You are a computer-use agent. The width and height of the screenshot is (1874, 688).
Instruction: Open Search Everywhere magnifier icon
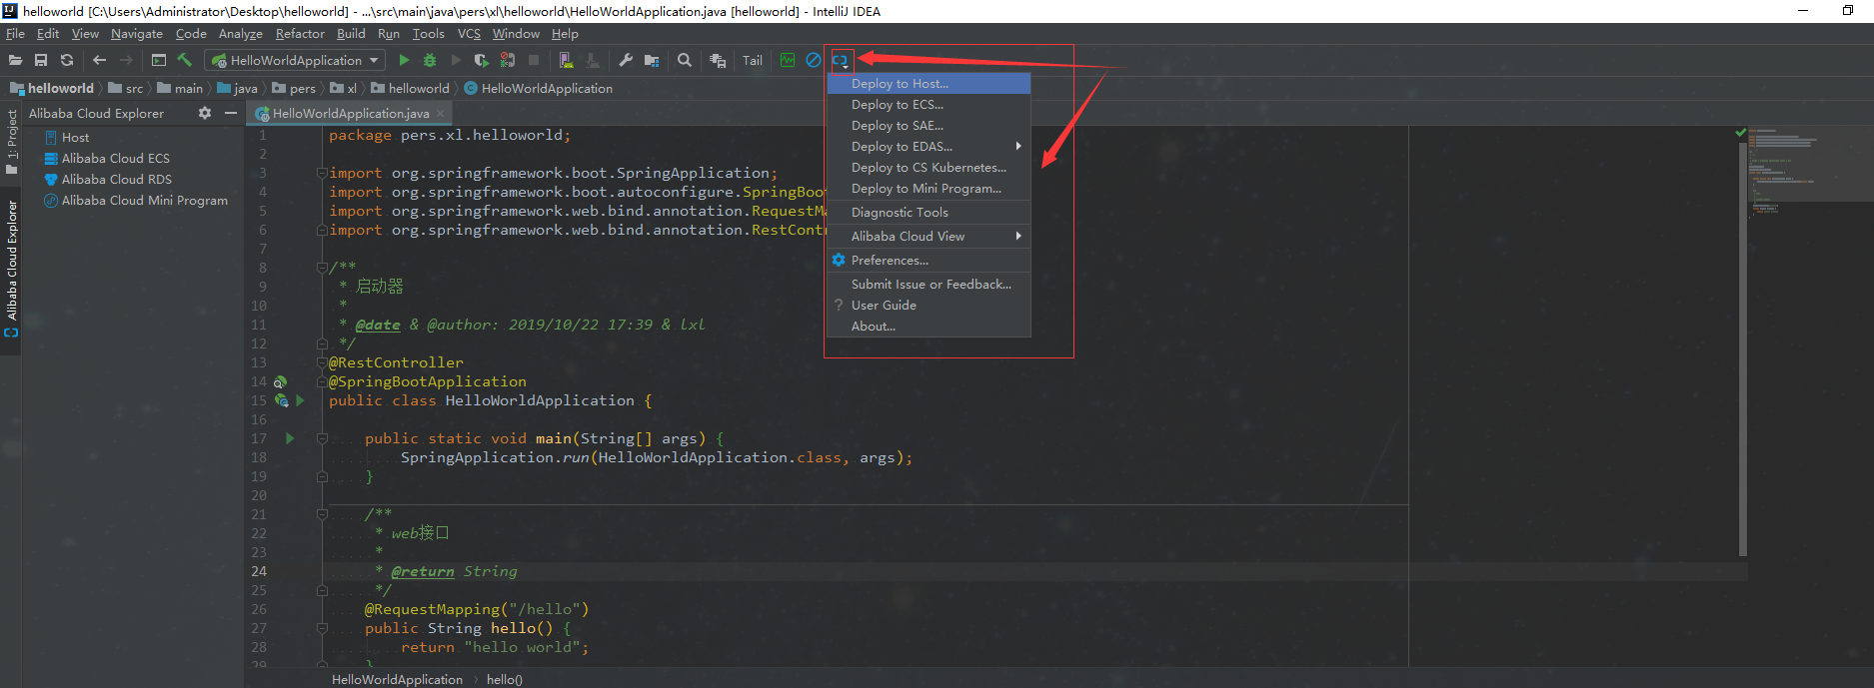(x=685, y=60)
